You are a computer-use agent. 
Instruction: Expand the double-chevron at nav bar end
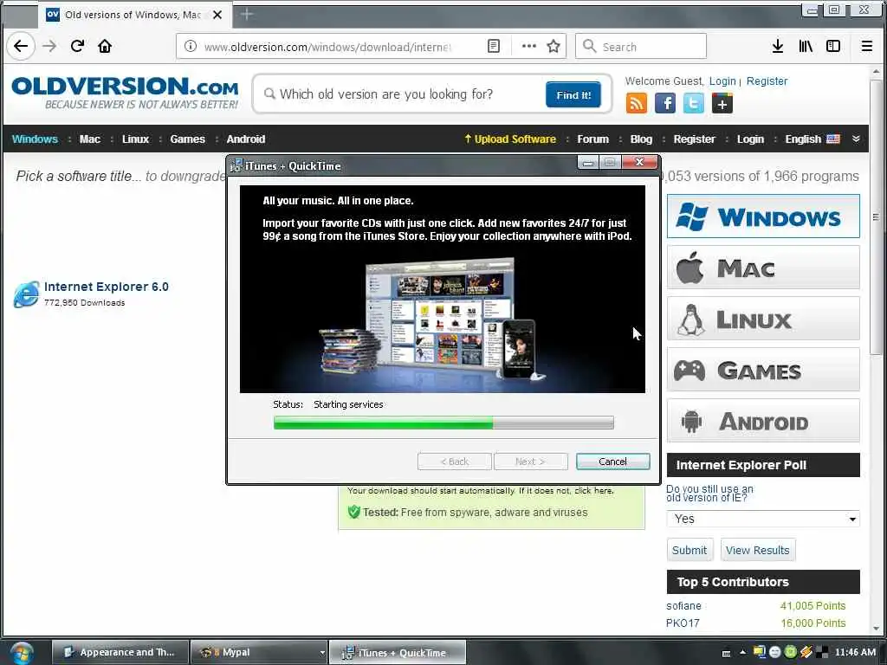(856, 139)
